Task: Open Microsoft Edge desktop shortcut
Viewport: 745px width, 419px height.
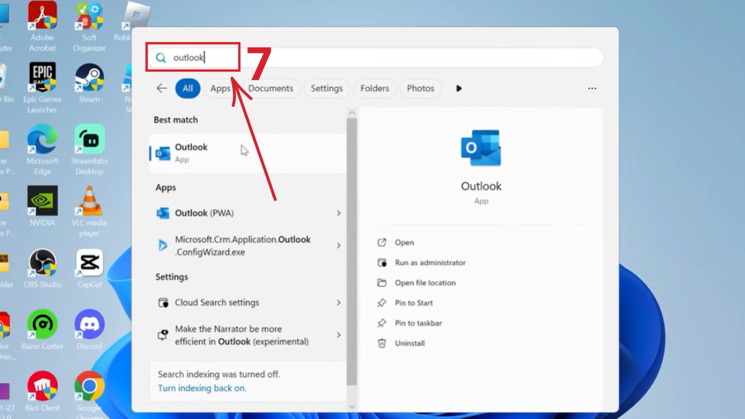Action: click(42, 149)
